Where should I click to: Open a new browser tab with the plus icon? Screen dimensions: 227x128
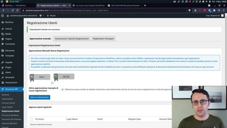coord(145,6)
